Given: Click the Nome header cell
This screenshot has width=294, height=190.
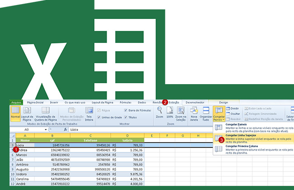Looking at the screenshot, I should (x=25, y=140).
